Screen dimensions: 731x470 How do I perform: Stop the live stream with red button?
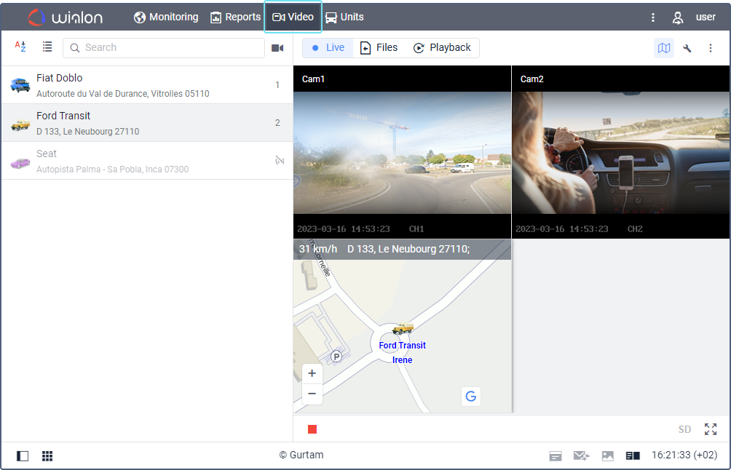[x=312, y=429]
